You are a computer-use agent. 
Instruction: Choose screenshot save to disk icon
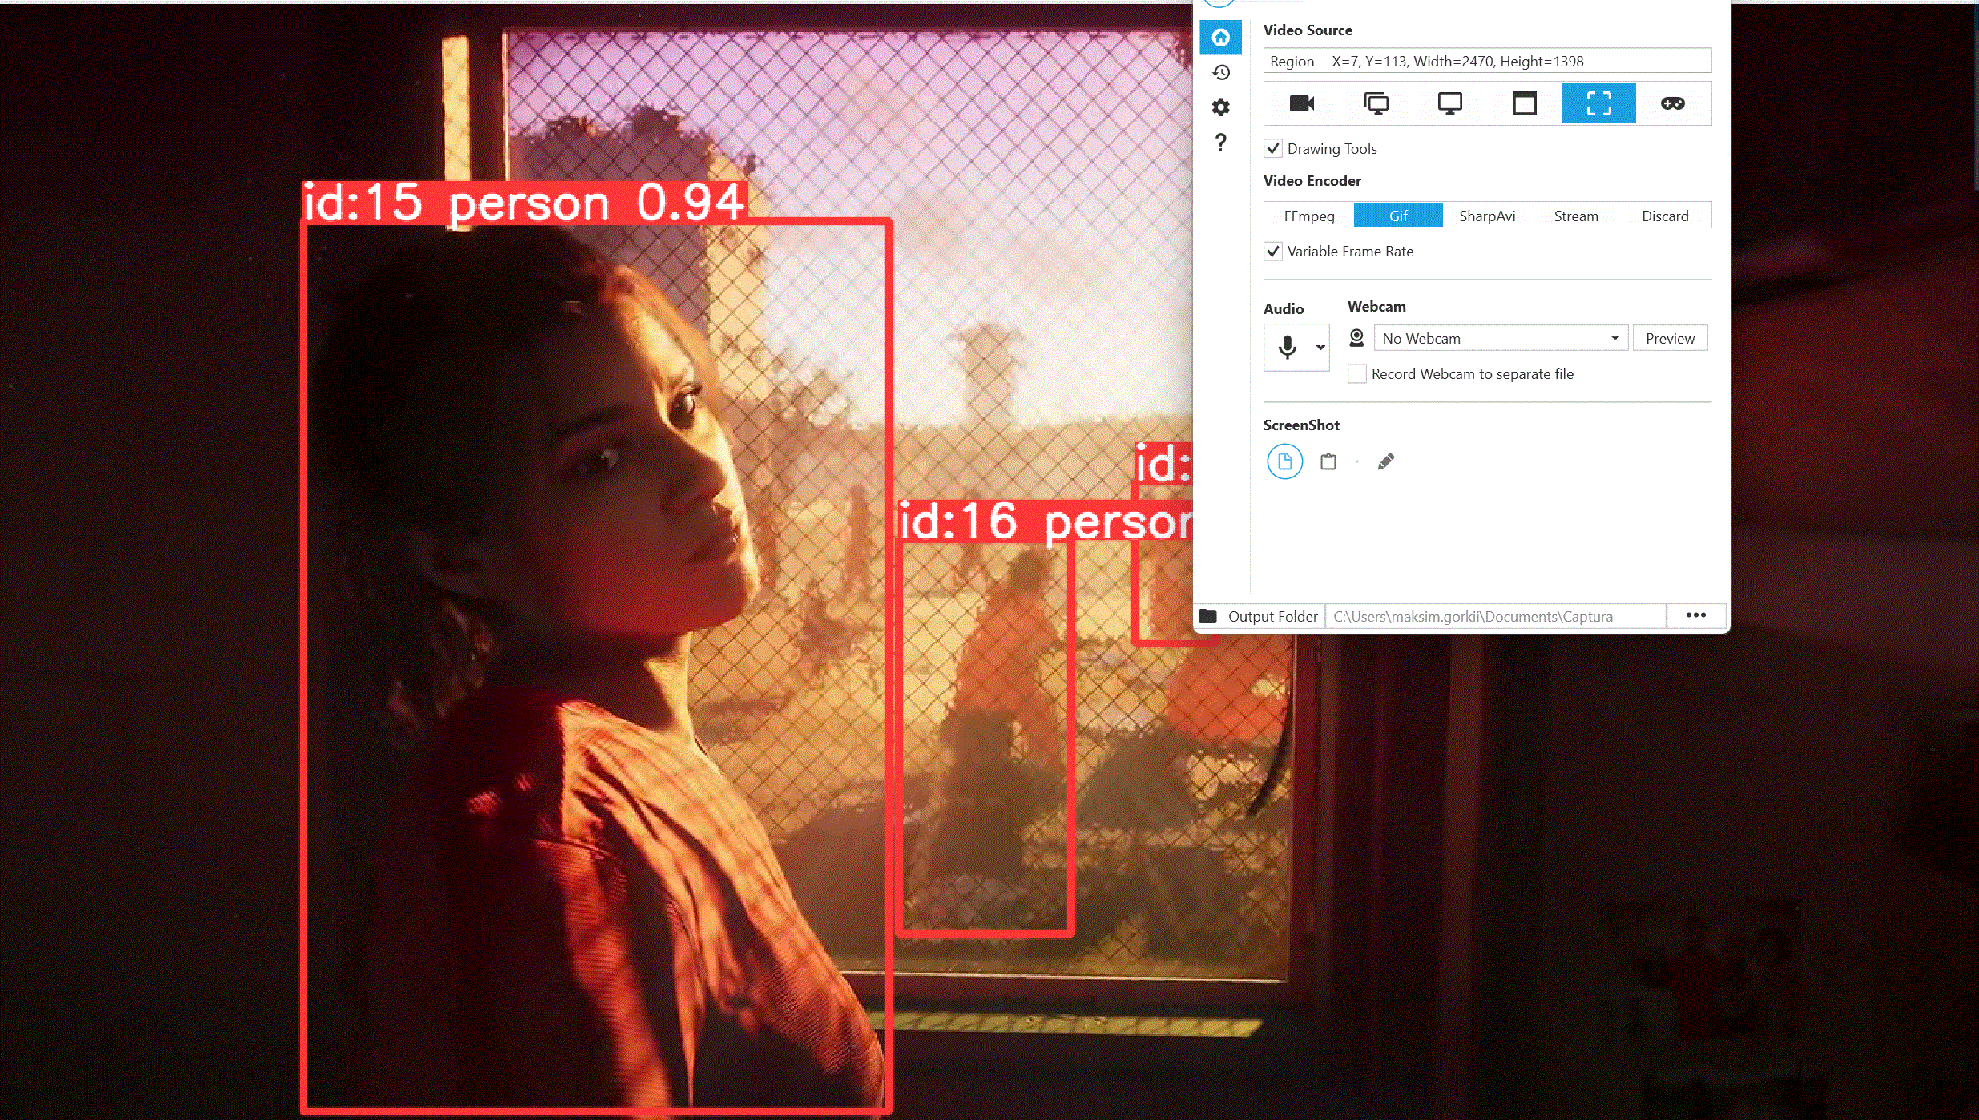1285,461
